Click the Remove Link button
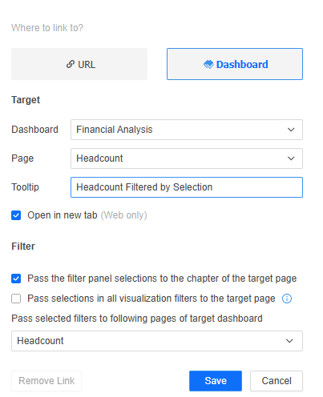323x397 pixels. coord(46,381)
